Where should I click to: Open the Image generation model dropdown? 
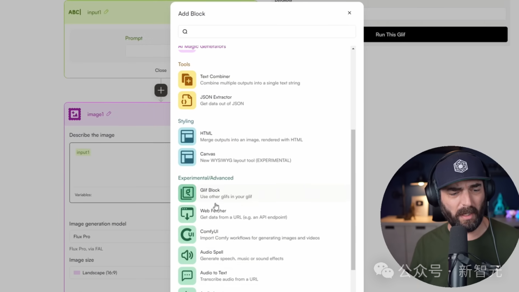coord(120,236)
